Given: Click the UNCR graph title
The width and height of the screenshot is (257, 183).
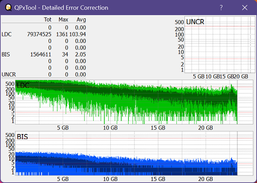Looking at the screenshot, I should 195,22.
